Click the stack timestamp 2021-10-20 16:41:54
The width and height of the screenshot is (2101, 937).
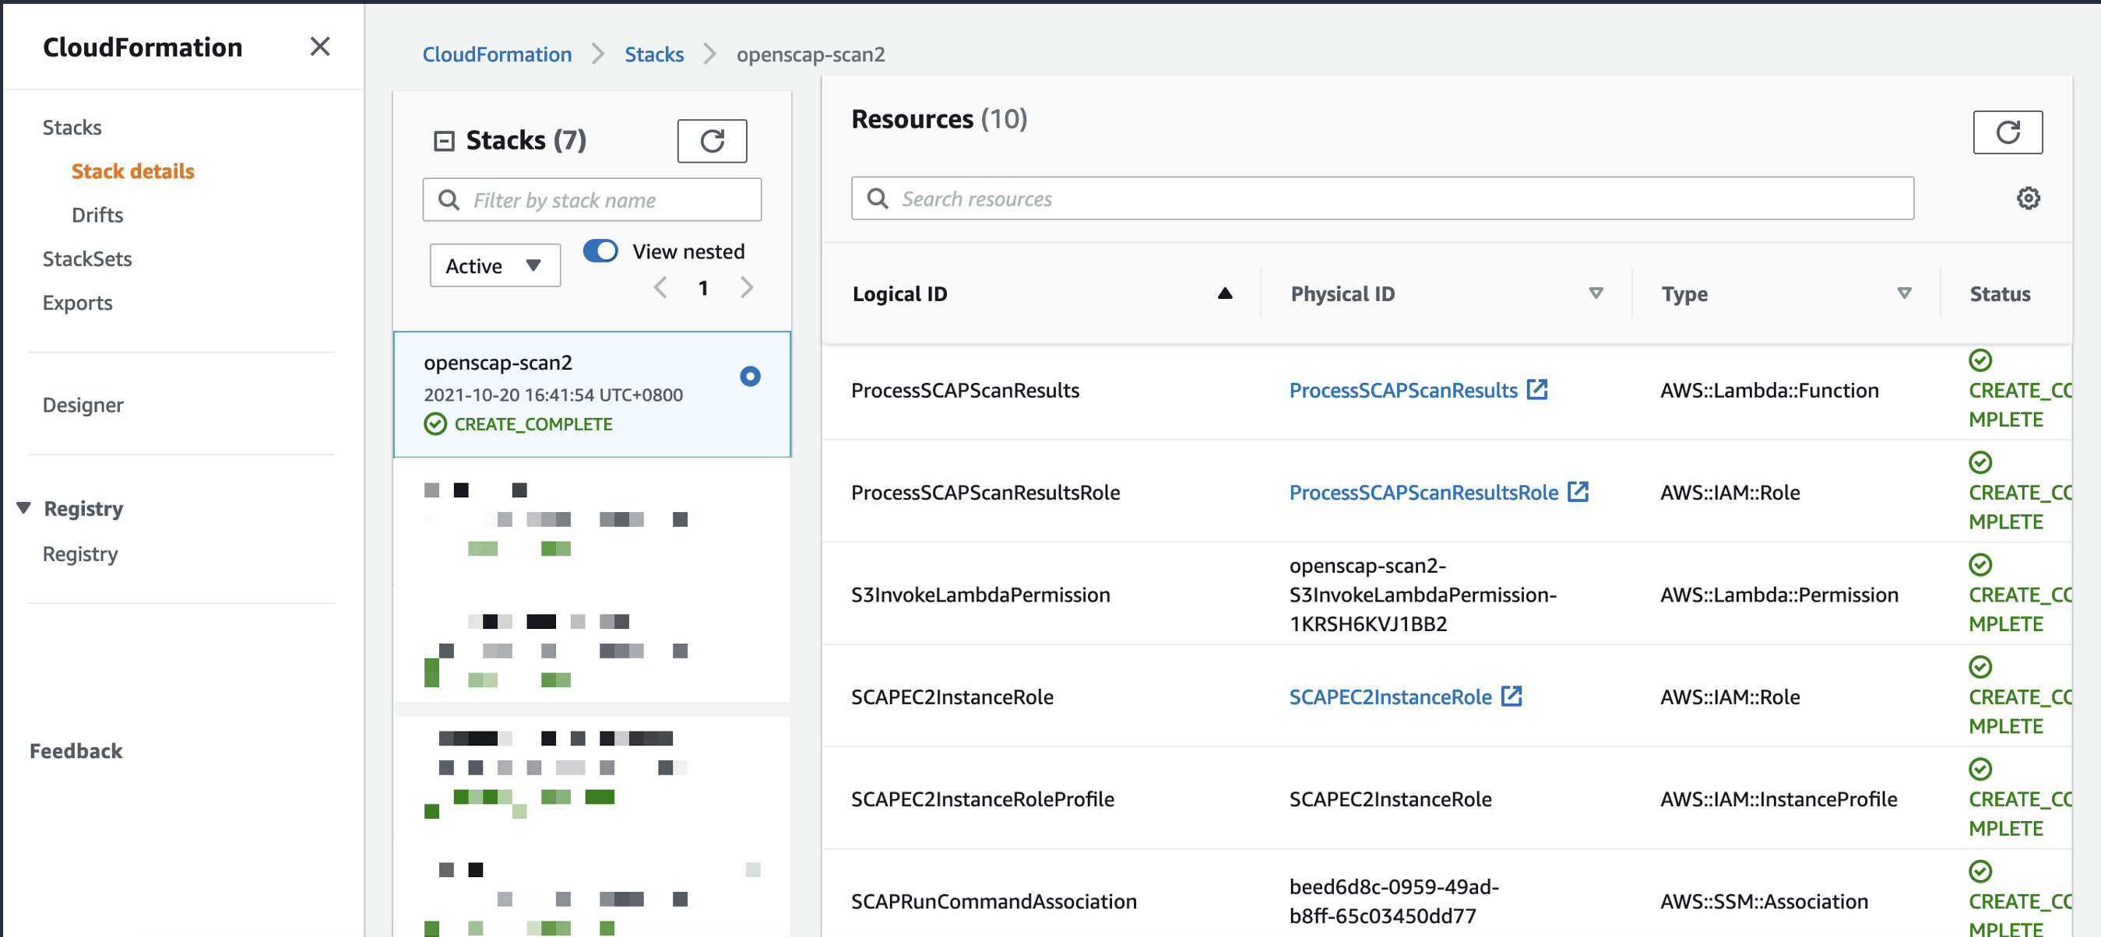tap(553, 395)
